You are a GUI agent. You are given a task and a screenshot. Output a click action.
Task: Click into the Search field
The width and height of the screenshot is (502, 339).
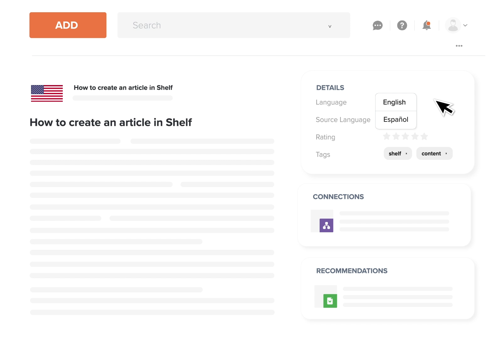(220, 25)
